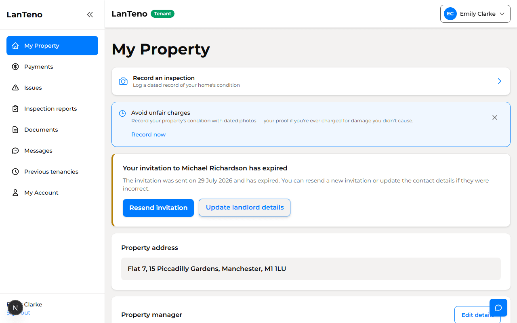The width and height of the screenshot is (517, 323).
Task: Click the warning triangle Issues icon
Action: click(15, 88)
